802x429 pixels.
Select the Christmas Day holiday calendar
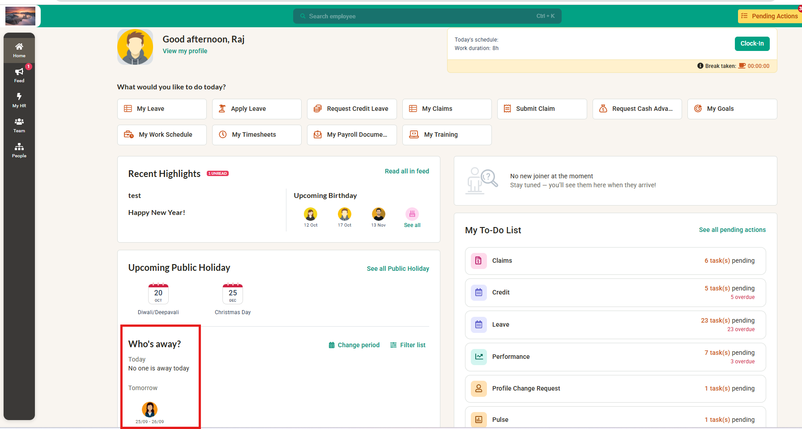[x=233, y=294]
